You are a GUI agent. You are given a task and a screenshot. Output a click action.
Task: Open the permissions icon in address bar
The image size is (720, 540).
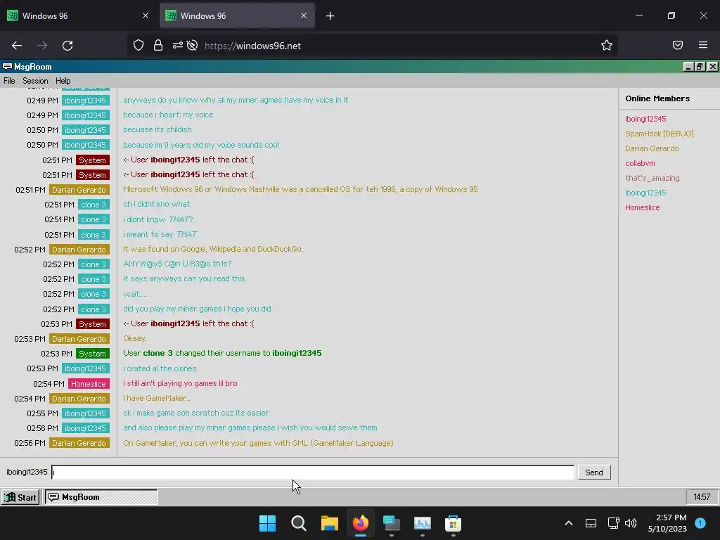pyautogui.click(x=178, y=45)
